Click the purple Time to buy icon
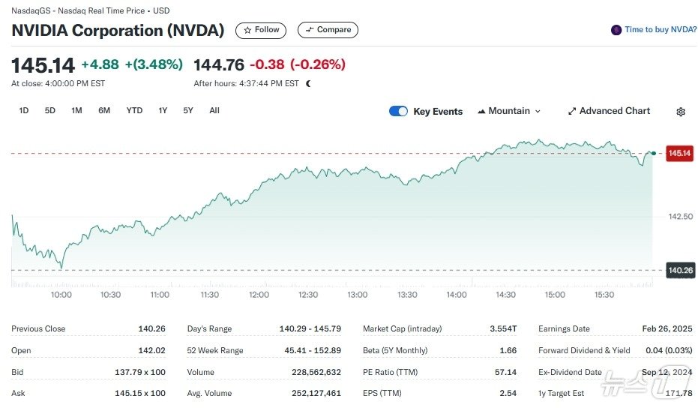This screenshot has width=698, height=408. [616, 30]
